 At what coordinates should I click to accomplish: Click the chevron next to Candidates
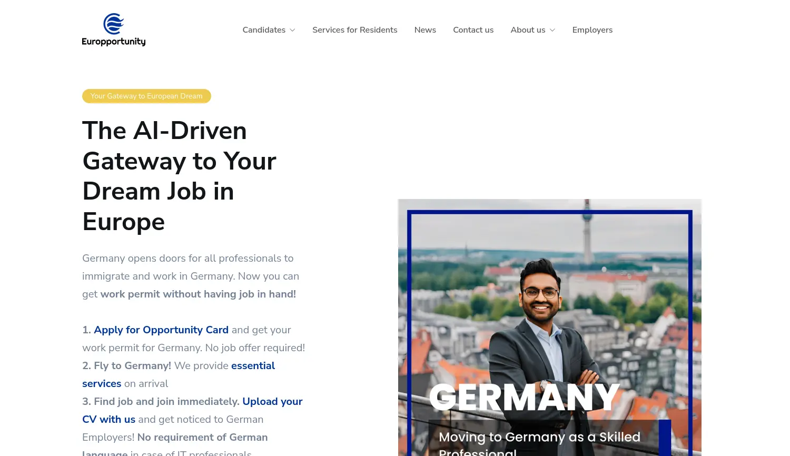point(292,30)
